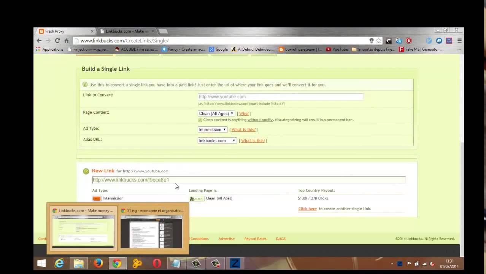This screenshot has height=274, width=486.
Task: Open the Chrome home page icon
Action: (67, 40)
